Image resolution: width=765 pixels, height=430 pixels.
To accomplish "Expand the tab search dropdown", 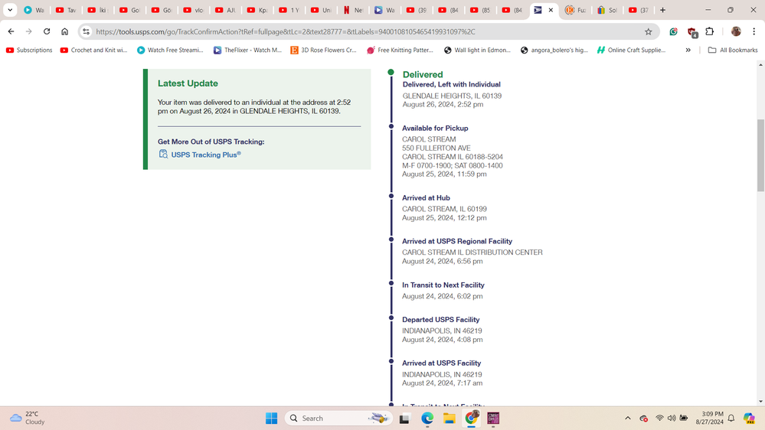I will [10, 10].
